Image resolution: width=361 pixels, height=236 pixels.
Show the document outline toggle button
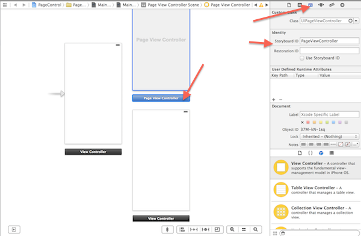pyautogui.click(x=14, y=229)
